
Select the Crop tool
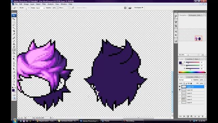pyautogui.click(x=14, y=31)
